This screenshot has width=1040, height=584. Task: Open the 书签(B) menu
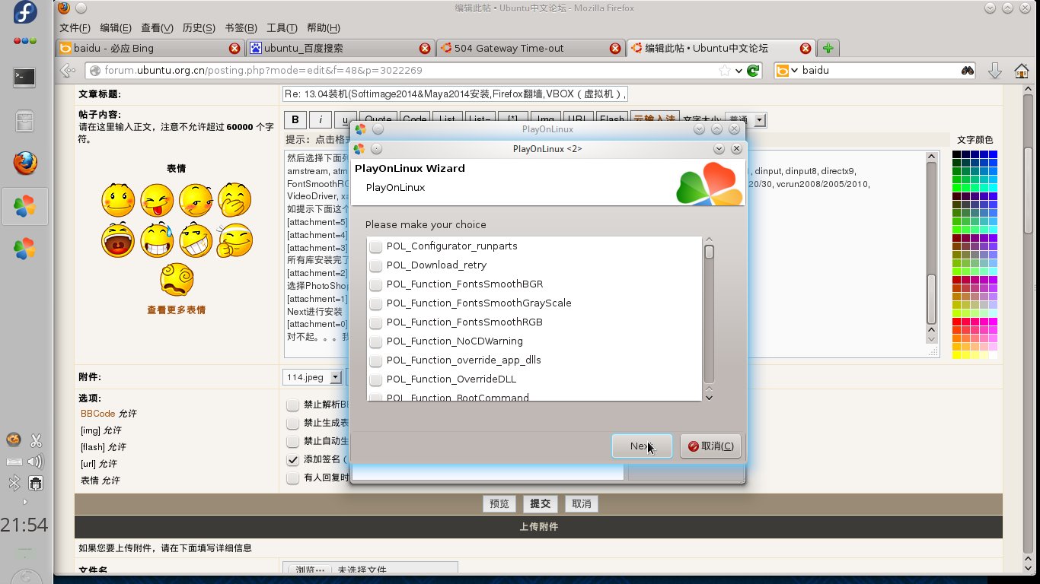[241, 28]
